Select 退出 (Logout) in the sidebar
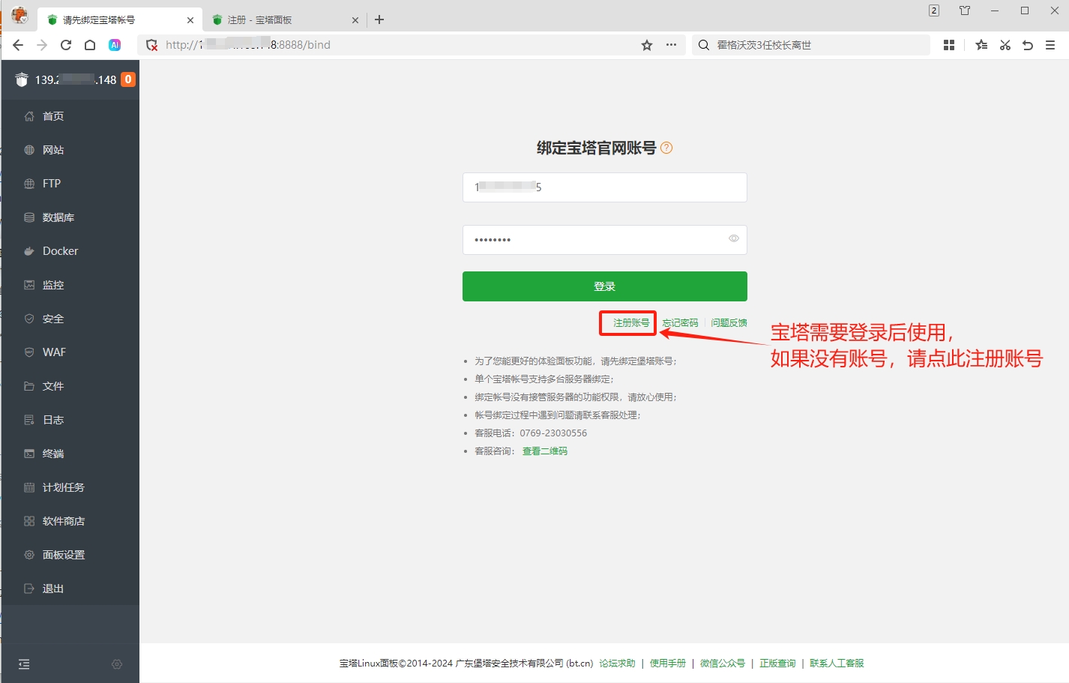The width and height of the screenshot is (1069, 683). [x=52, y=588]
